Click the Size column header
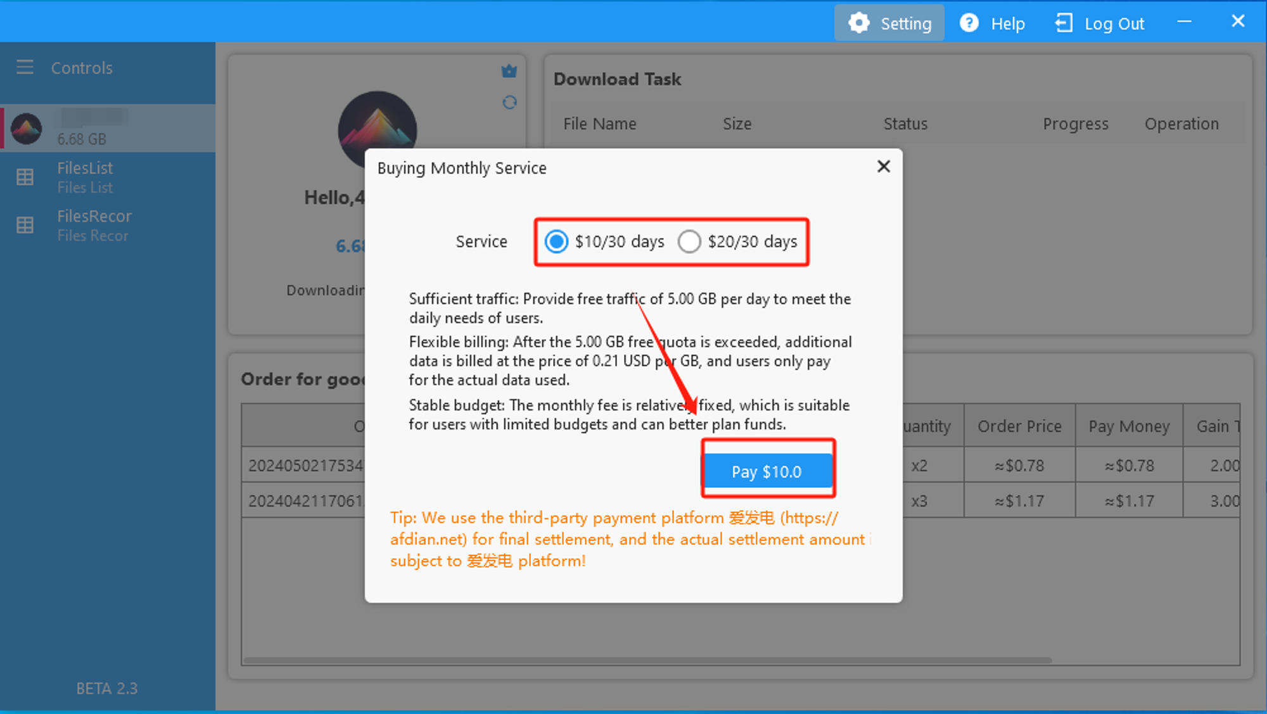The image size is (1267, 714). 737,124
